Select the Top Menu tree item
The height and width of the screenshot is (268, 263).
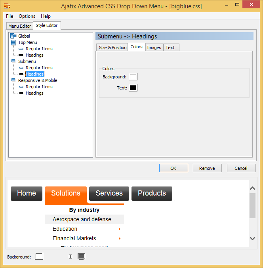pyautogui.click(x=28, y=42)
